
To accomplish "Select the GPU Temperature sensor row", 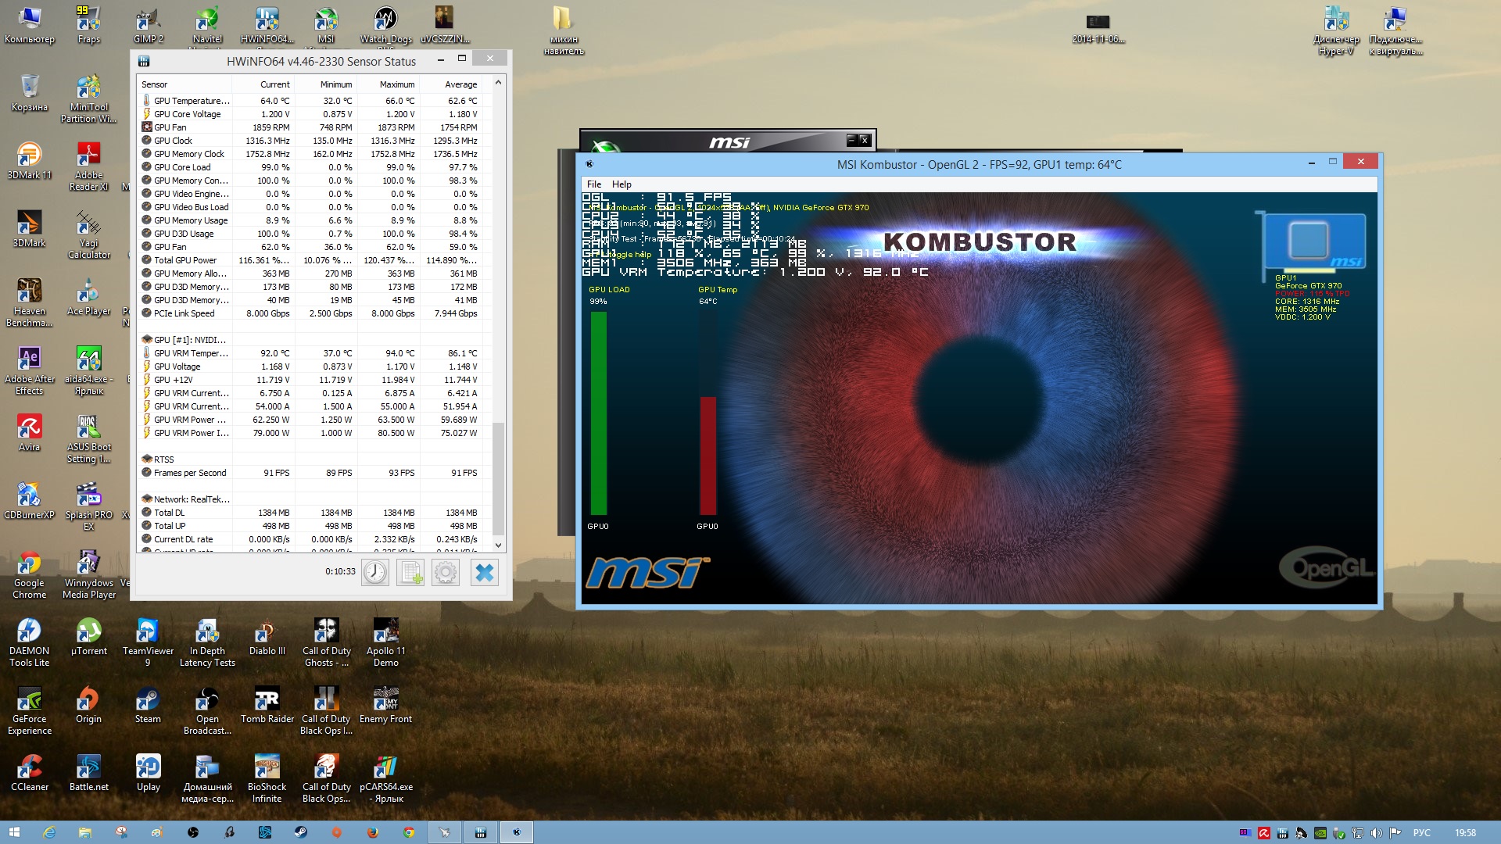I will tap(192, 101).
